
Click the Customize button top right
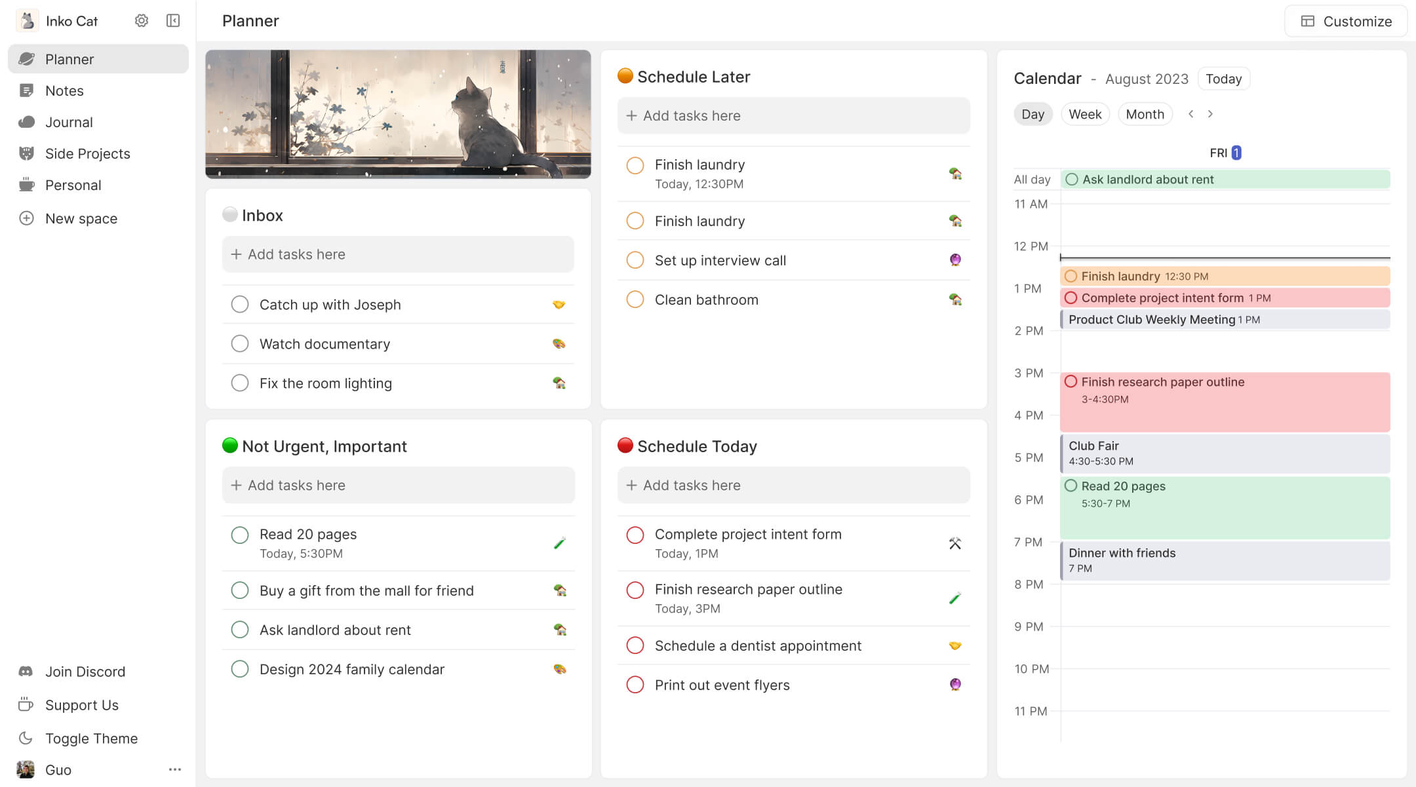[1350, 20]
